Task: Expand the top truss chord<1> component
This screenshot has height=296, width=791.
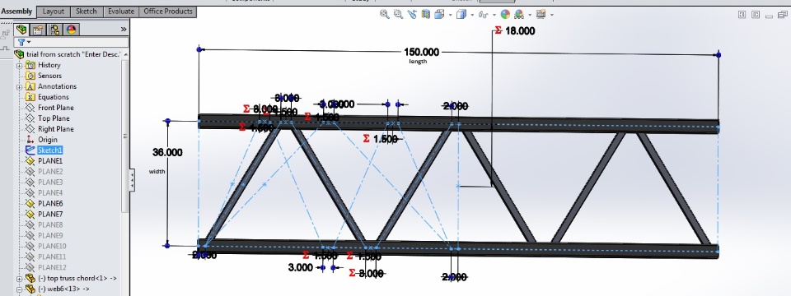Action: click(19, 279)
